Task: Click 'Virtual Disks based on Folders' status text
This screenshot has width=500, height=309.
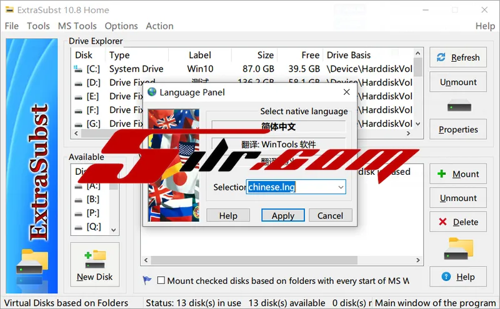Action: coord(66,303)
